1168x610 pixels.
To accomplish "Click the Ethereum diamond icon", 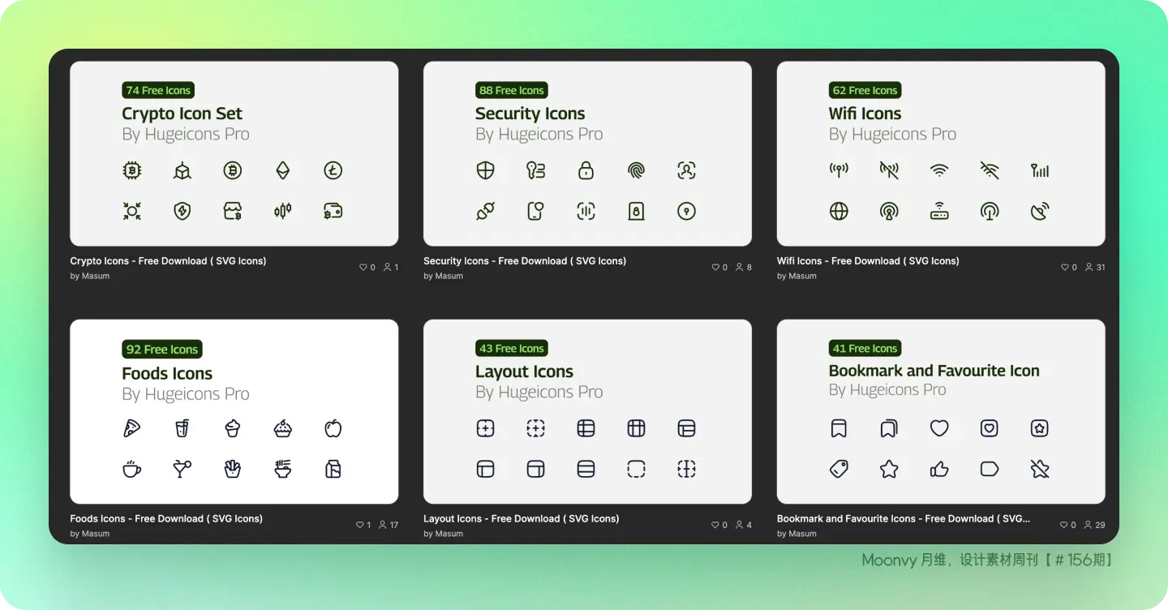I will [x=283, y=170].
